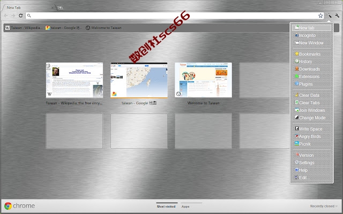
Task: Select Edit... menu entry
Action: [x=311, y=178]
